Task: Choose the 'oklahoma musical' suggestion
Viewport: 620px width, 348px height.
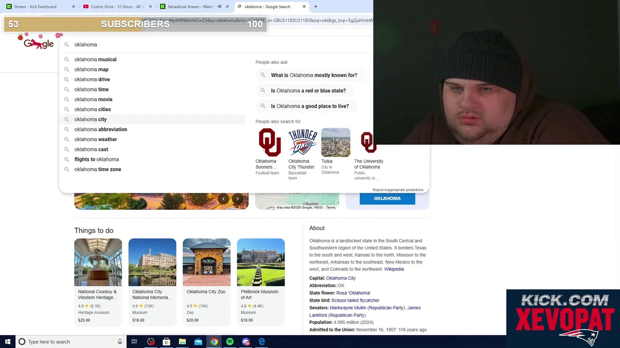Action: (x=152, y=59)
